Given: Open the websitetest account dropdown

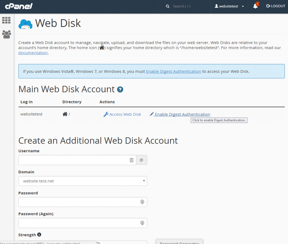Looking at the screenshot, I should point(229,6).
